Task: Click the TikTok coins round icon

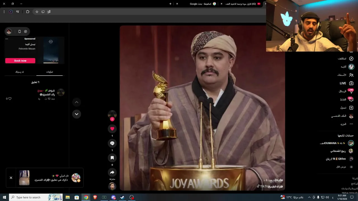Action: coord(25,32)
